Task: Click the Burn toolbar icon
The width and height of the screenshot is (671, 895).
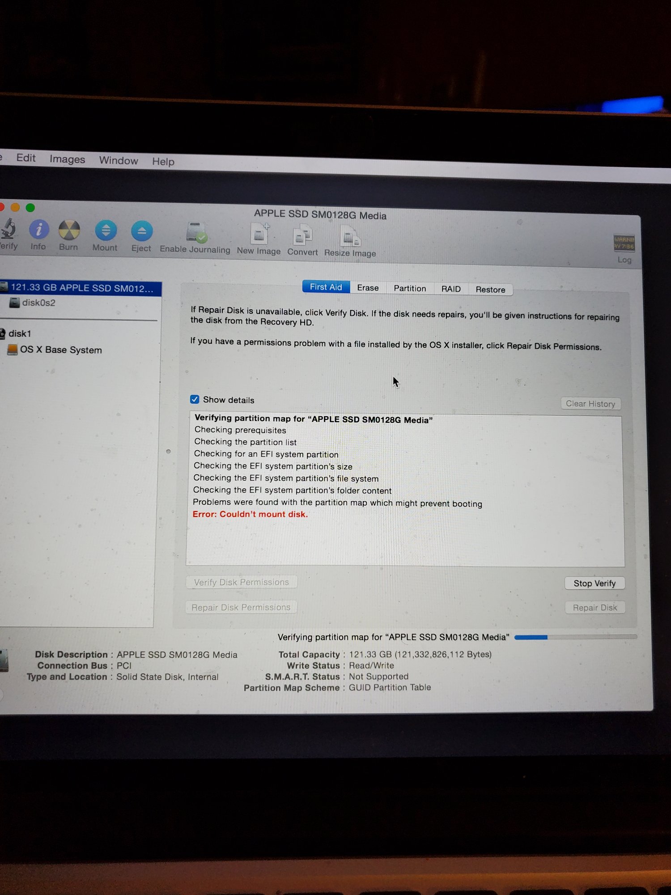Action: [69, 230]
